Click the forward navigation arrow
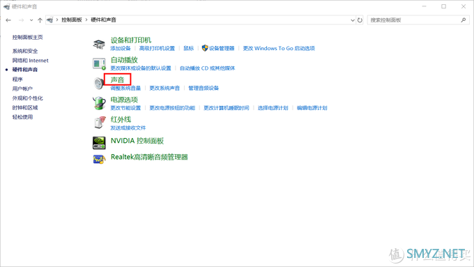Screen dimensions: 474x267 point(21,20)
